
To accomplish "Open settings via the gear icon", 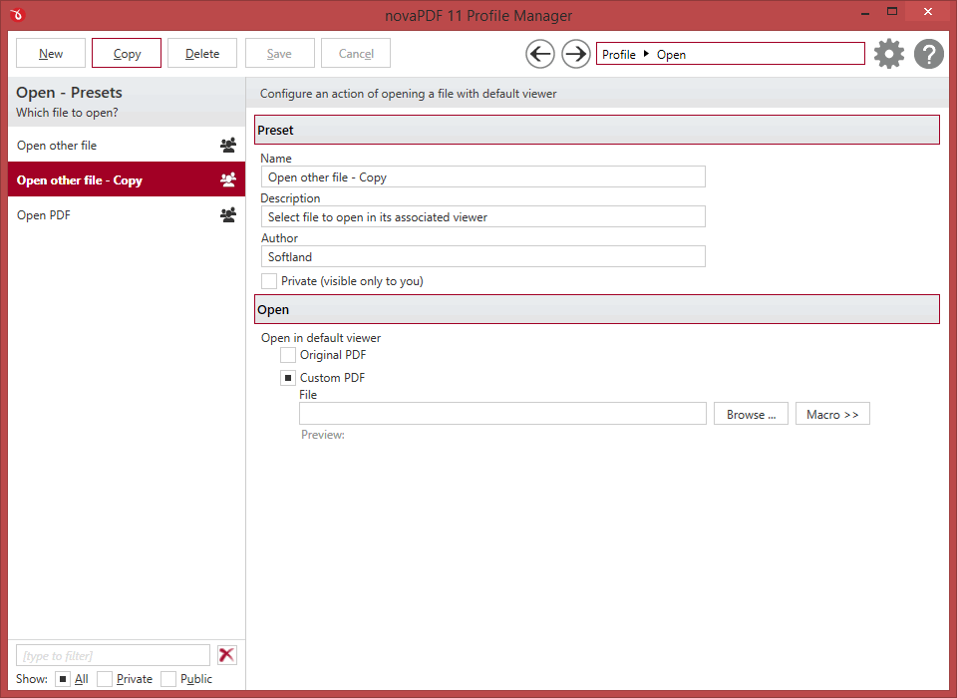I will [x=888, y=54].
